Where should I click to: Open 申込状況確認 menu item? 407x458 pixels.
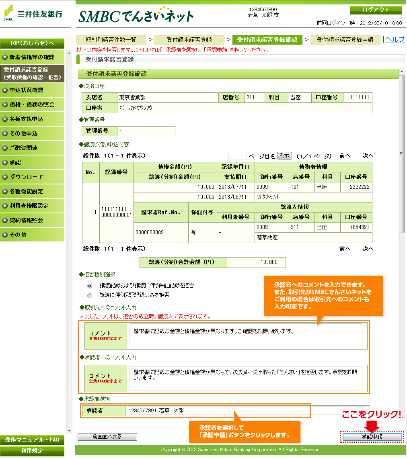tap(32, 90)
